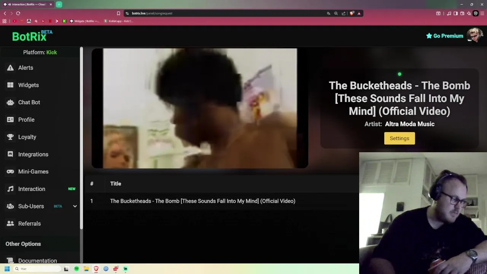Open the Brave Wallet icon
Screen dimensions: 487x274
tap(462, 13)
